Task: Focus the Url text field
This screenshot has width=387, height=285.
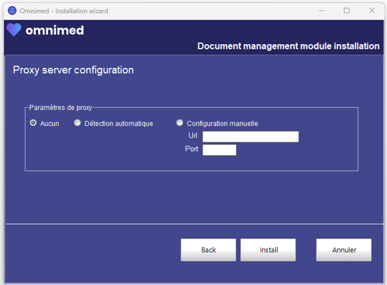Action: pyautogui.click(x=251, y=137)
